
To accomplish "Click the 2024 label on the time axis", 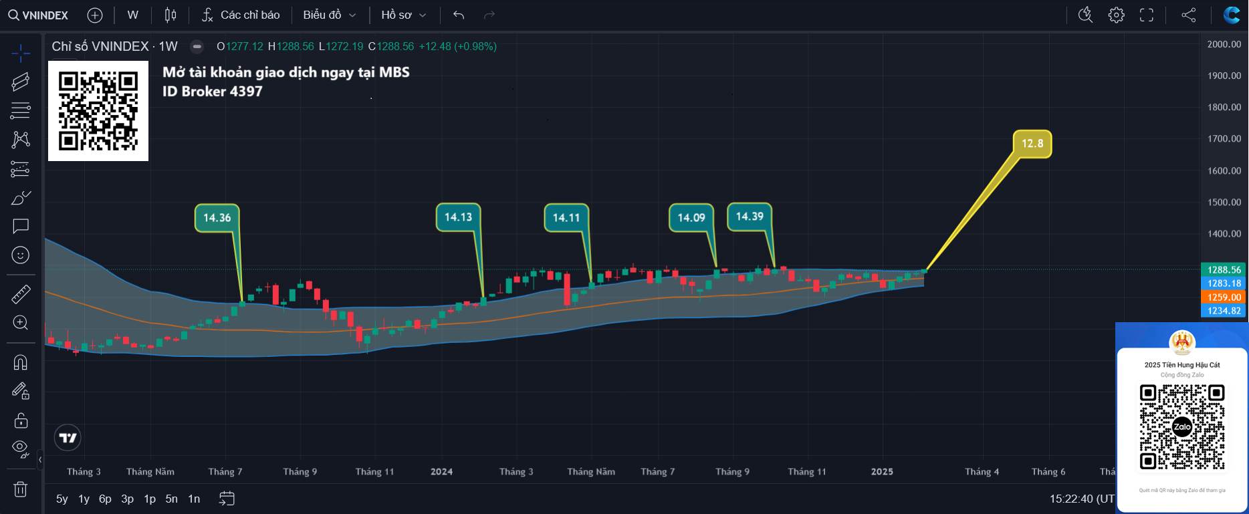I will [441, 472].
